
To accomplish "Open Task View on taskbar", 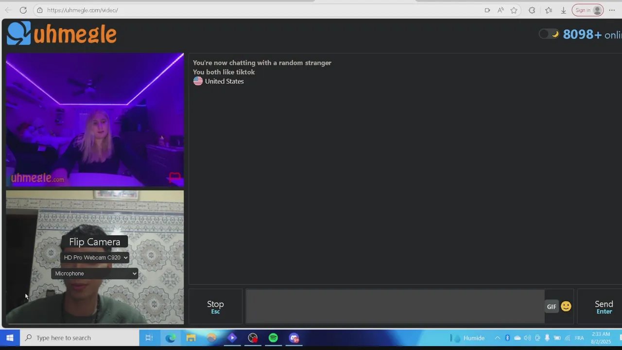I will pyautogui.click(x=149, y=338).
